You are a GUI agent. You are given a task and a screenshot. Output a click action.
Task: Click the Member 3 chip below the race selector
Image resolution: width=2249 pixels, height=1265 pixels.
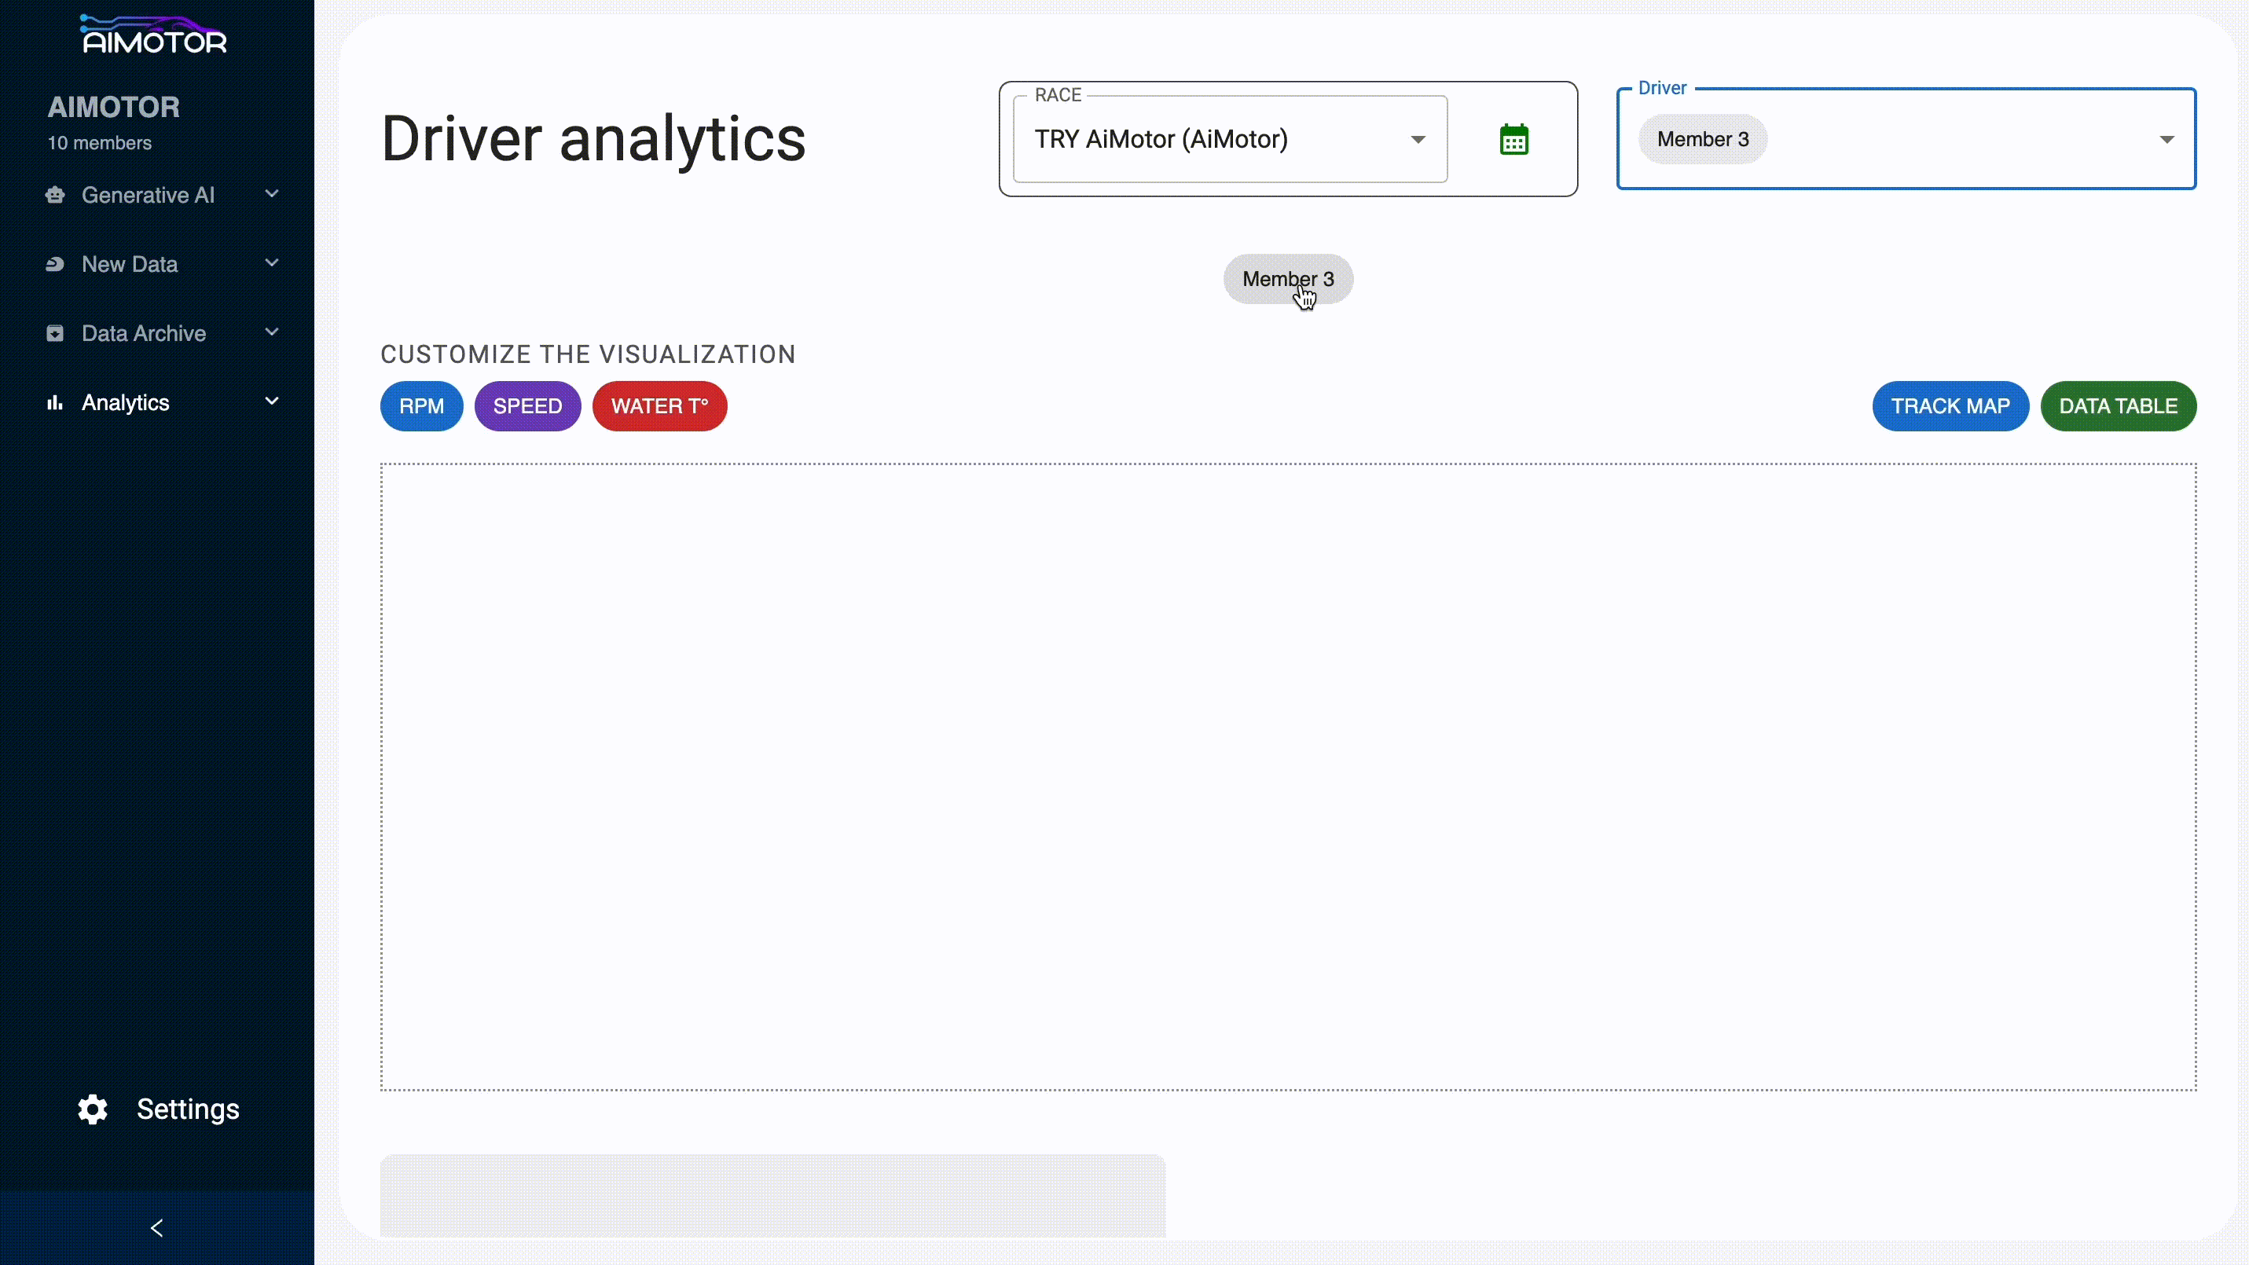tap(1287, 280)
